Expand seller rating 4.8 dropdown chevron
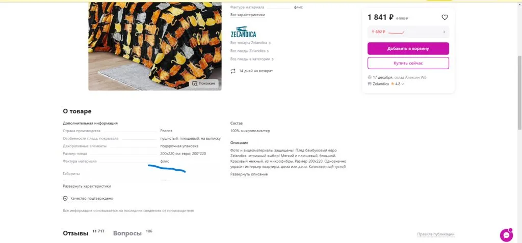Image resolution: width=522 pixels, height=243 pixels. tap(403, 84)
